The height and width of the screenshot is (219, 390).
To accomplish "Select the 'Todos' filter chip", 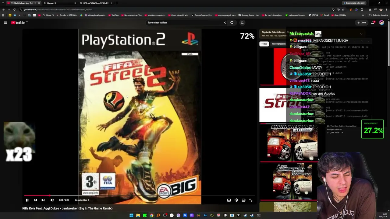I will point(264,44).
